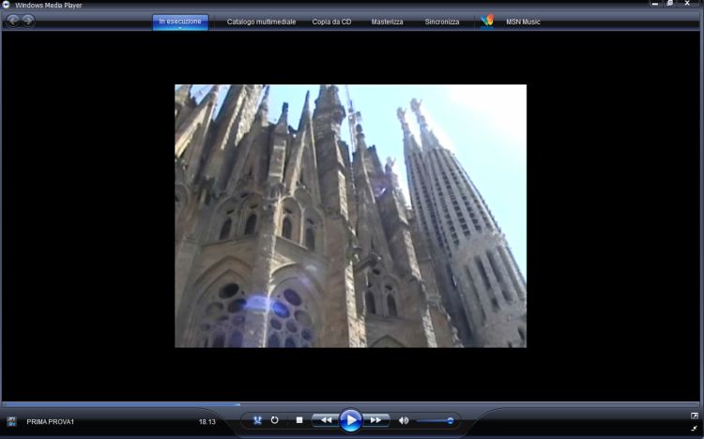Skip to the next track

[375, 420]
